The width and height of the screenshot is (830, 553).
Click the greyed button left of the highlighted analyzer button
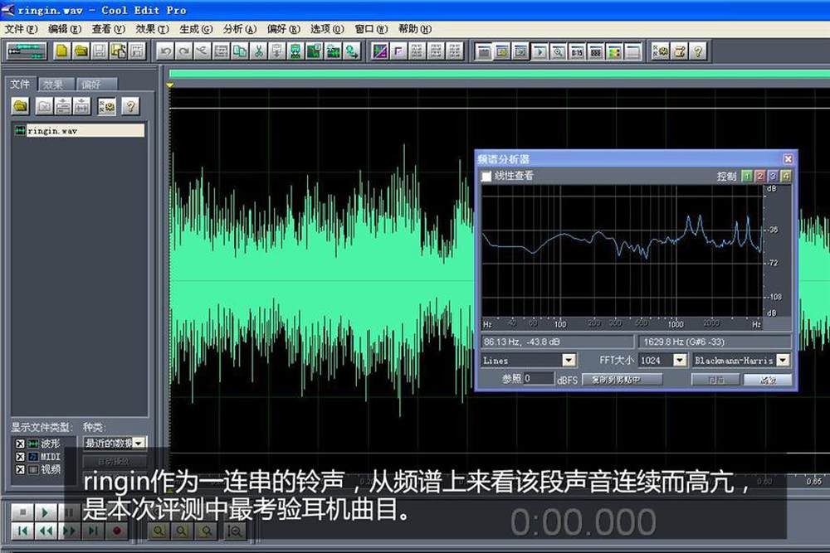click(715, 380)
